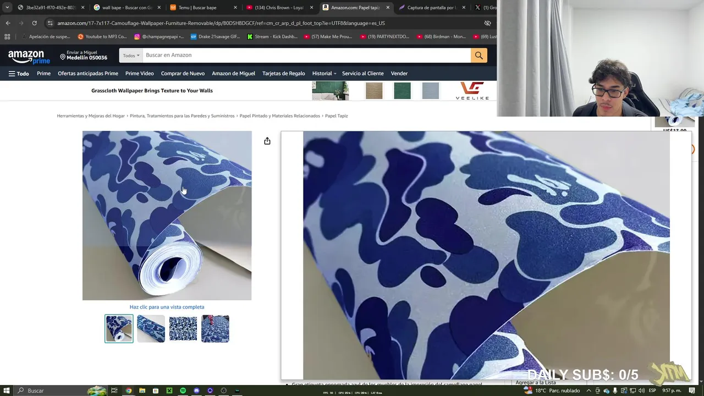Screen dimensions: 704x396
Task: Open Task View on the taskbar
Action: click(x=114, y=391)
